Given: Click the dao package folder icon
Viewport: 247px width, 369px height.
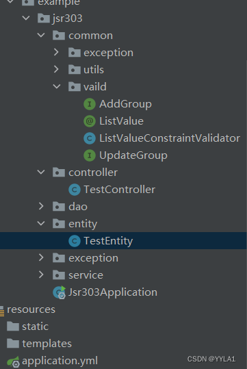Looking at the screenshot, I should click(59, 206).
